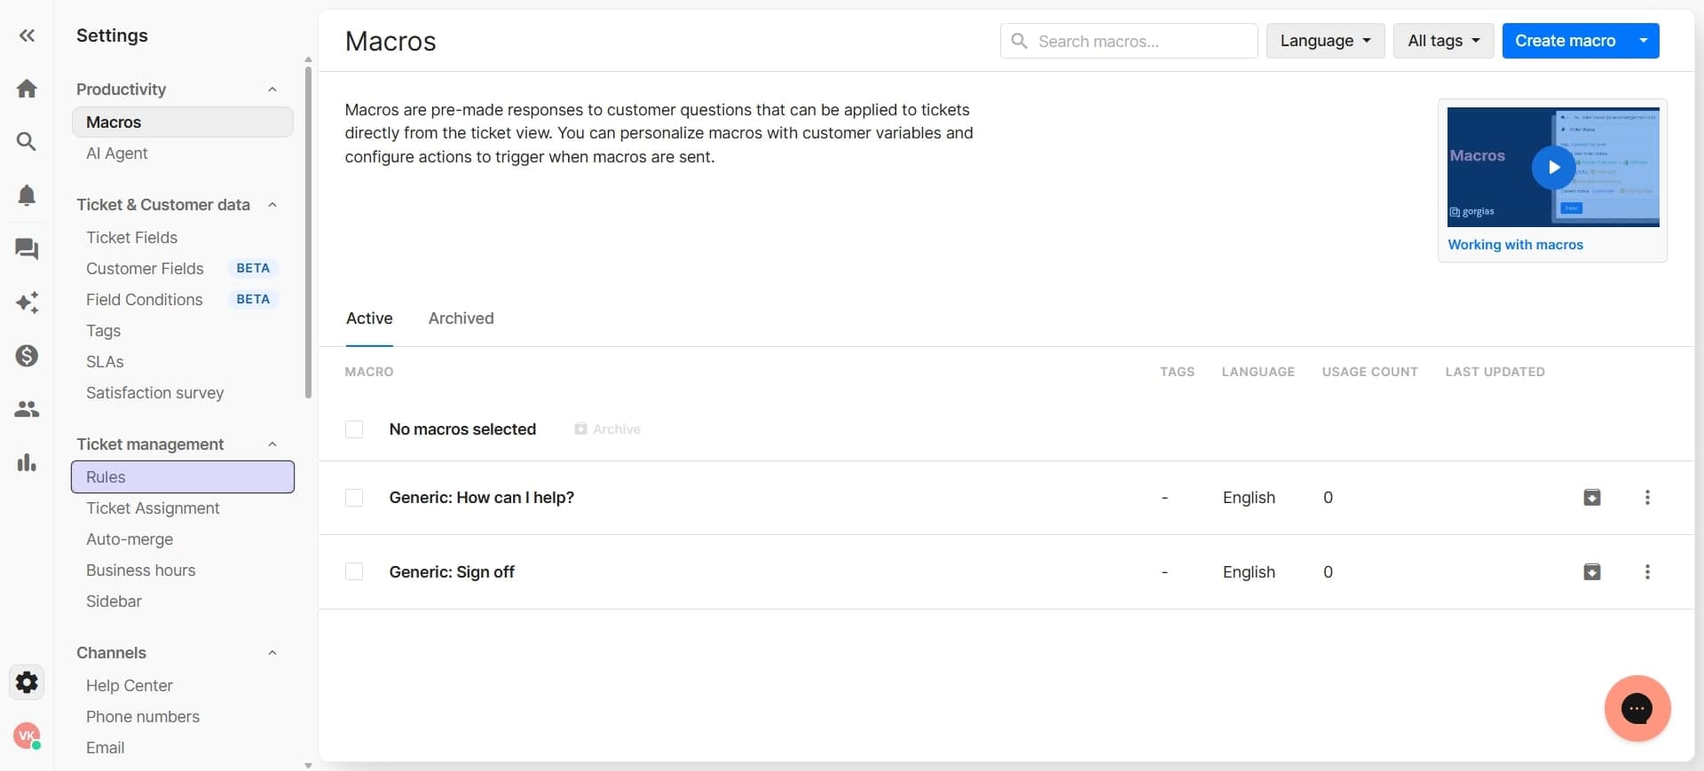Open the statistics bar chart icon

click(27, 462)
